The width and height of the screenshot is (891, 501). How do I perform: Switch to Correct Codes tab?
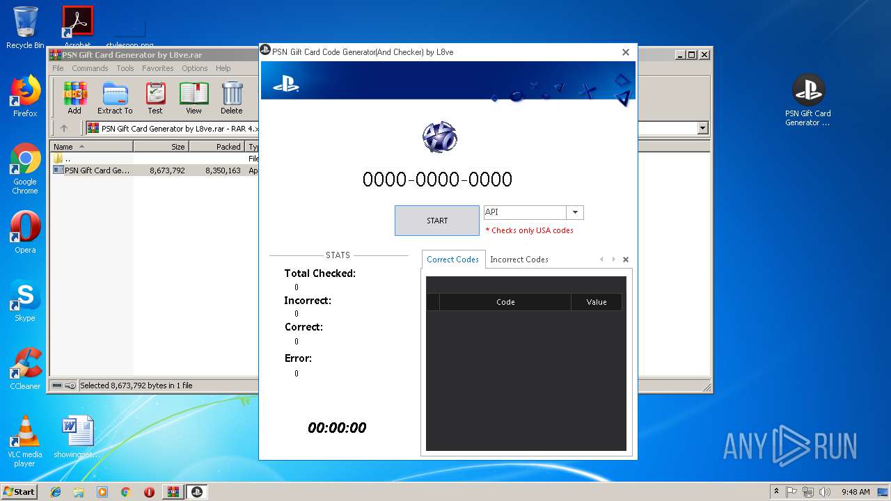(x=452, y=260)
